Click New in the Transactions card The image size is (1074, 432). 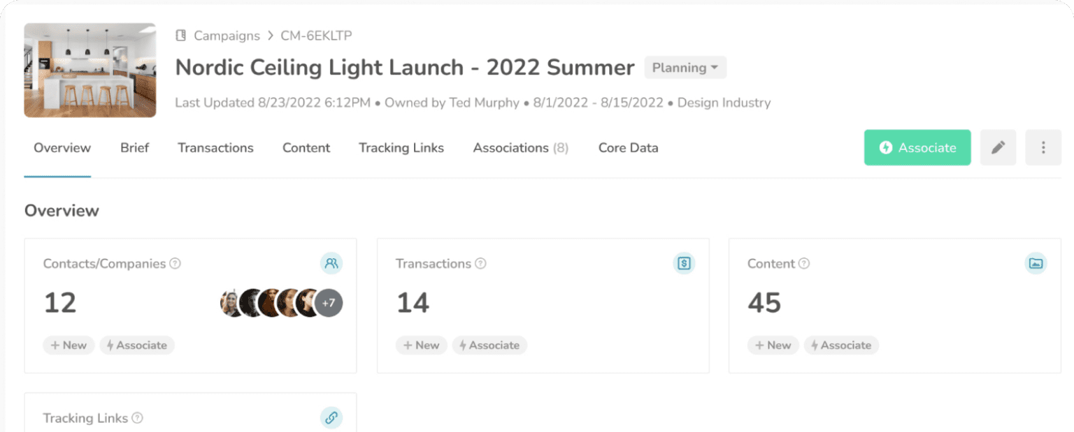coord(421,345)
